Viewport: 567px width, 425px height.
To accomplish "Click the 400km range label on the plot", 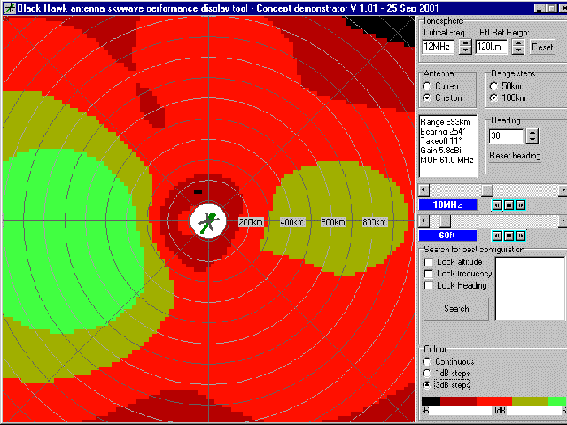I will coord(292,222).
